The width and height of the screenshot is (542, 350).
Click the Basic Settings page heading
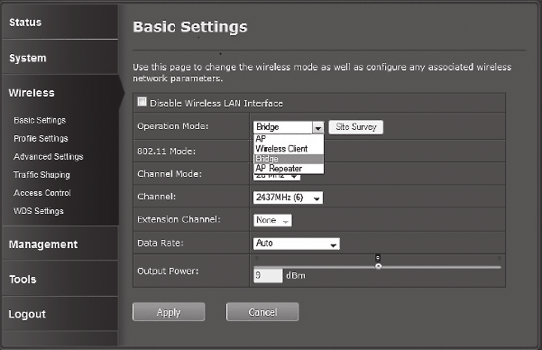pos(190,27)
